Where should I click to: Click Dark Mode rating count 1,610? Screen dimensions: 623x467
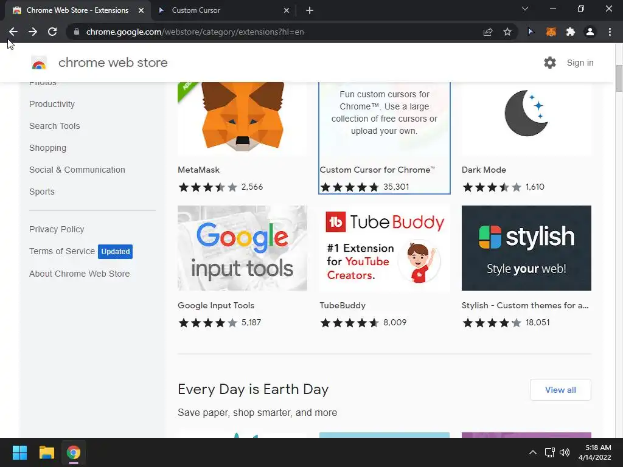(535, 187)
